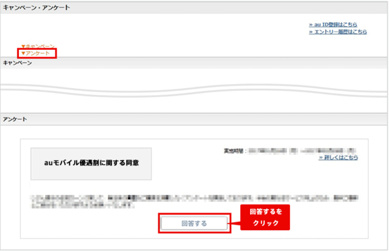This screenshot has width=389, height=251.
Task: Click the 回答する button
Action: (194, 223)
